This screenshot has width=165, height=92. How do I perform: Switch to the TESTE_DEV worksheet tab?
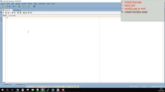7,10
